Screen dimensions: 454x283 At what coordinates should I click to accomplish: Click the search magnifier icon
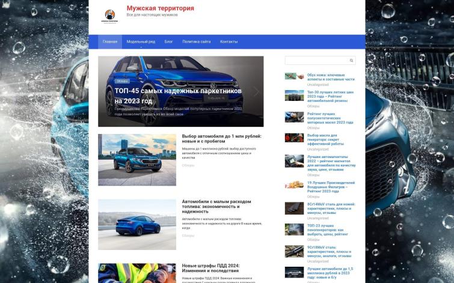click(351, 61)
